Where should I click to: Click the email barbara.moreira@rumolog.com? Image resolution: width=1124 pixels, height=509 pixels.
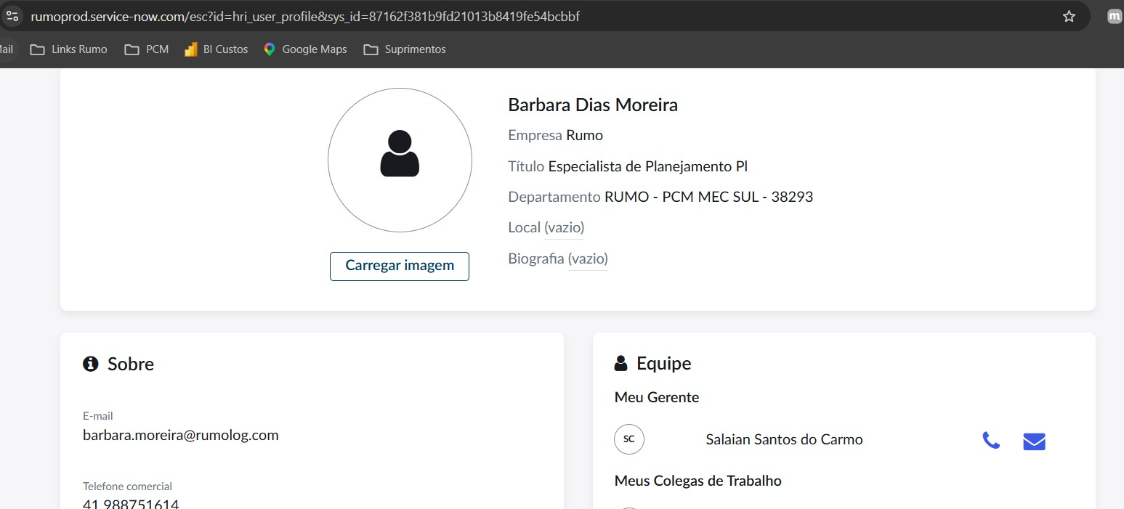(181, 435)
